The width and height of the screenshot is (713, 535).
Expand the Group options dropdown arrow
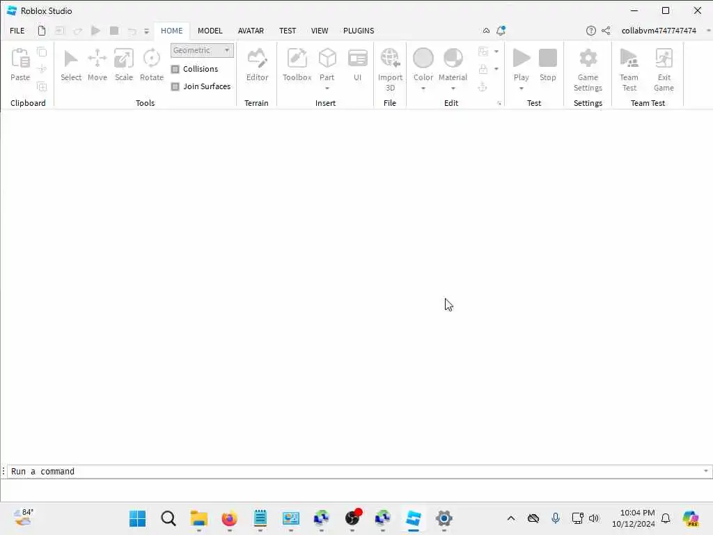point(496,52)
